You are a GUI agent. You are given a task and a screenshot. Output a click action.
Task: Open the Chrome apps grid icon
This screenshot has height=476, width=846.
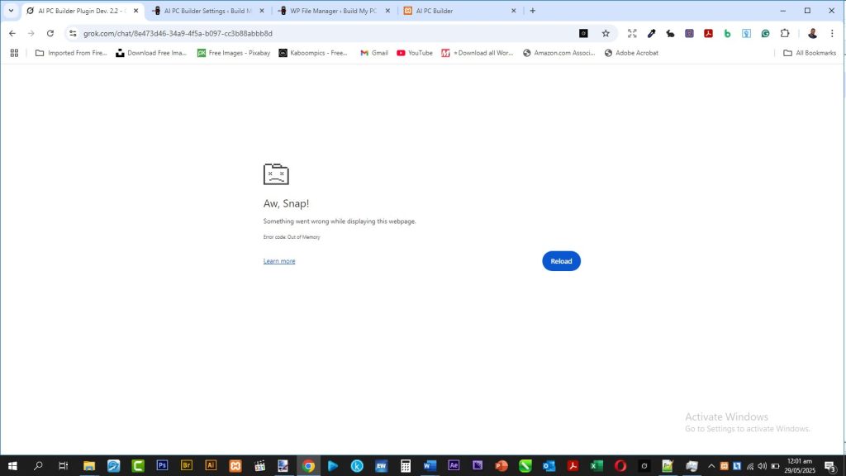pyautogui.click(x=15, y=53)
